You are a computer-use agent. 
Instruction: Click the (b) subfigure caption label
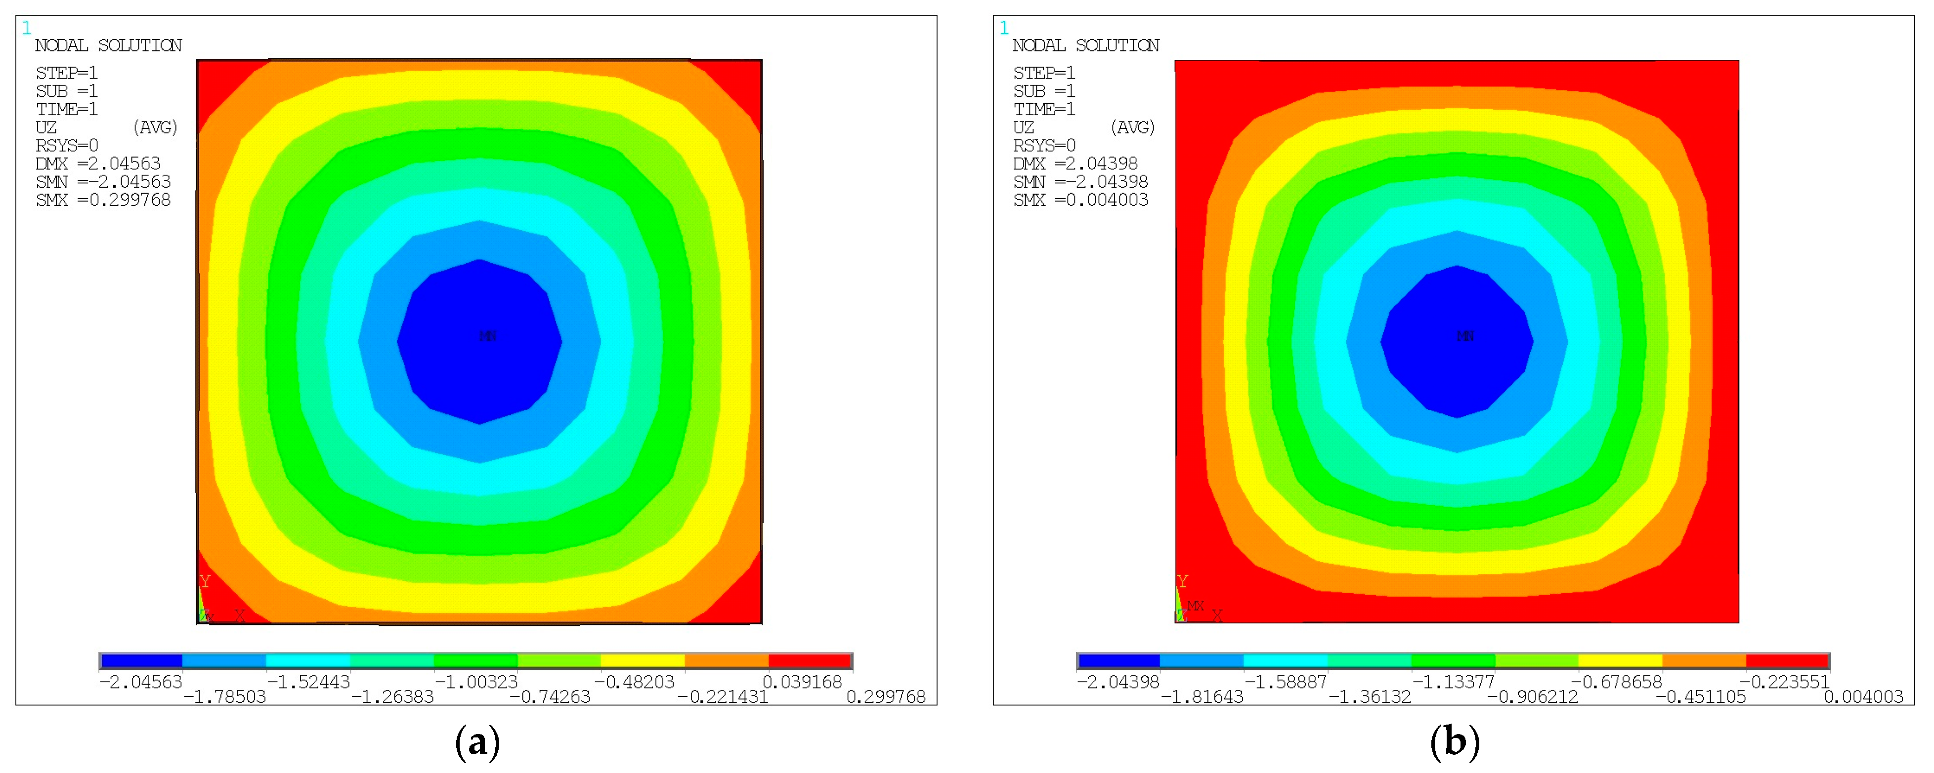click(x=1455, y=742)
